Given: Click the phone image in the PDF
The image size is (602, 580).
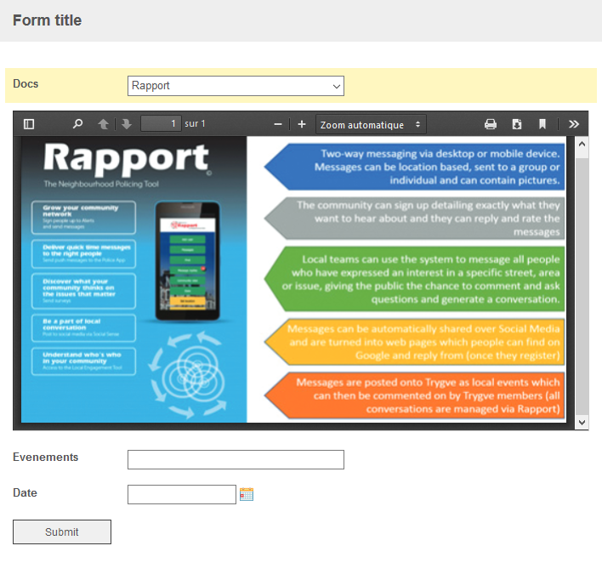Looking at the screenshot, I should point(187,260).
